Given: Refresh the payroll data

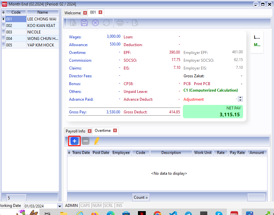Looking at the screenshot, I should coord(106,23).
